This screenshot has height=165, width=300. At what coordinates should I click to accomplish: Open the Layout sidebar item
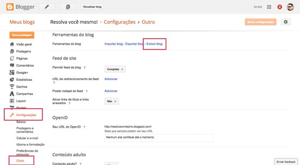pyautogui.click(x=21, y=101)
